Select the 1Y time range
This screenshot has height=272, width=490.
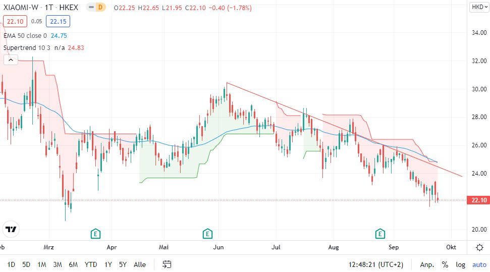(x=108, y=265)
